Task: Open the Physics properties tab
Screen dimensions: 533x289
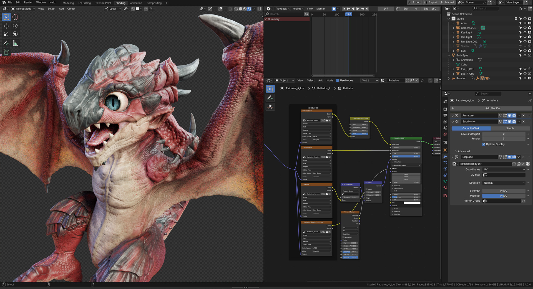Action: (x=445, y=169)
